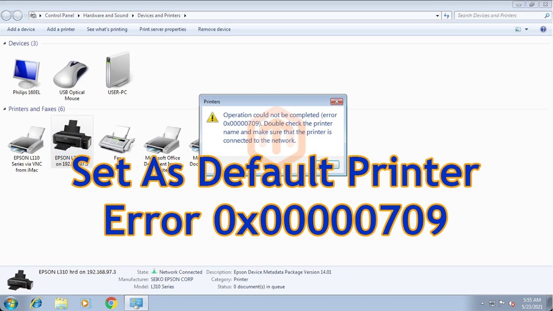Click in Search Devices and Printers field

pyautogui.click(x=499, y=16)
